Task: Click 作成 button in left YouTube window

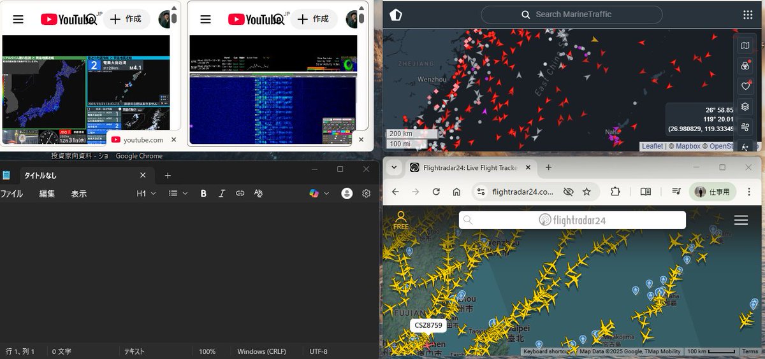Action: coord(125,19)
